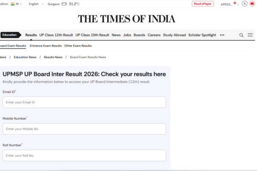Show more sections via three-dots menu
The width and height of the screenshot is (257, 171).
point(222,35)
